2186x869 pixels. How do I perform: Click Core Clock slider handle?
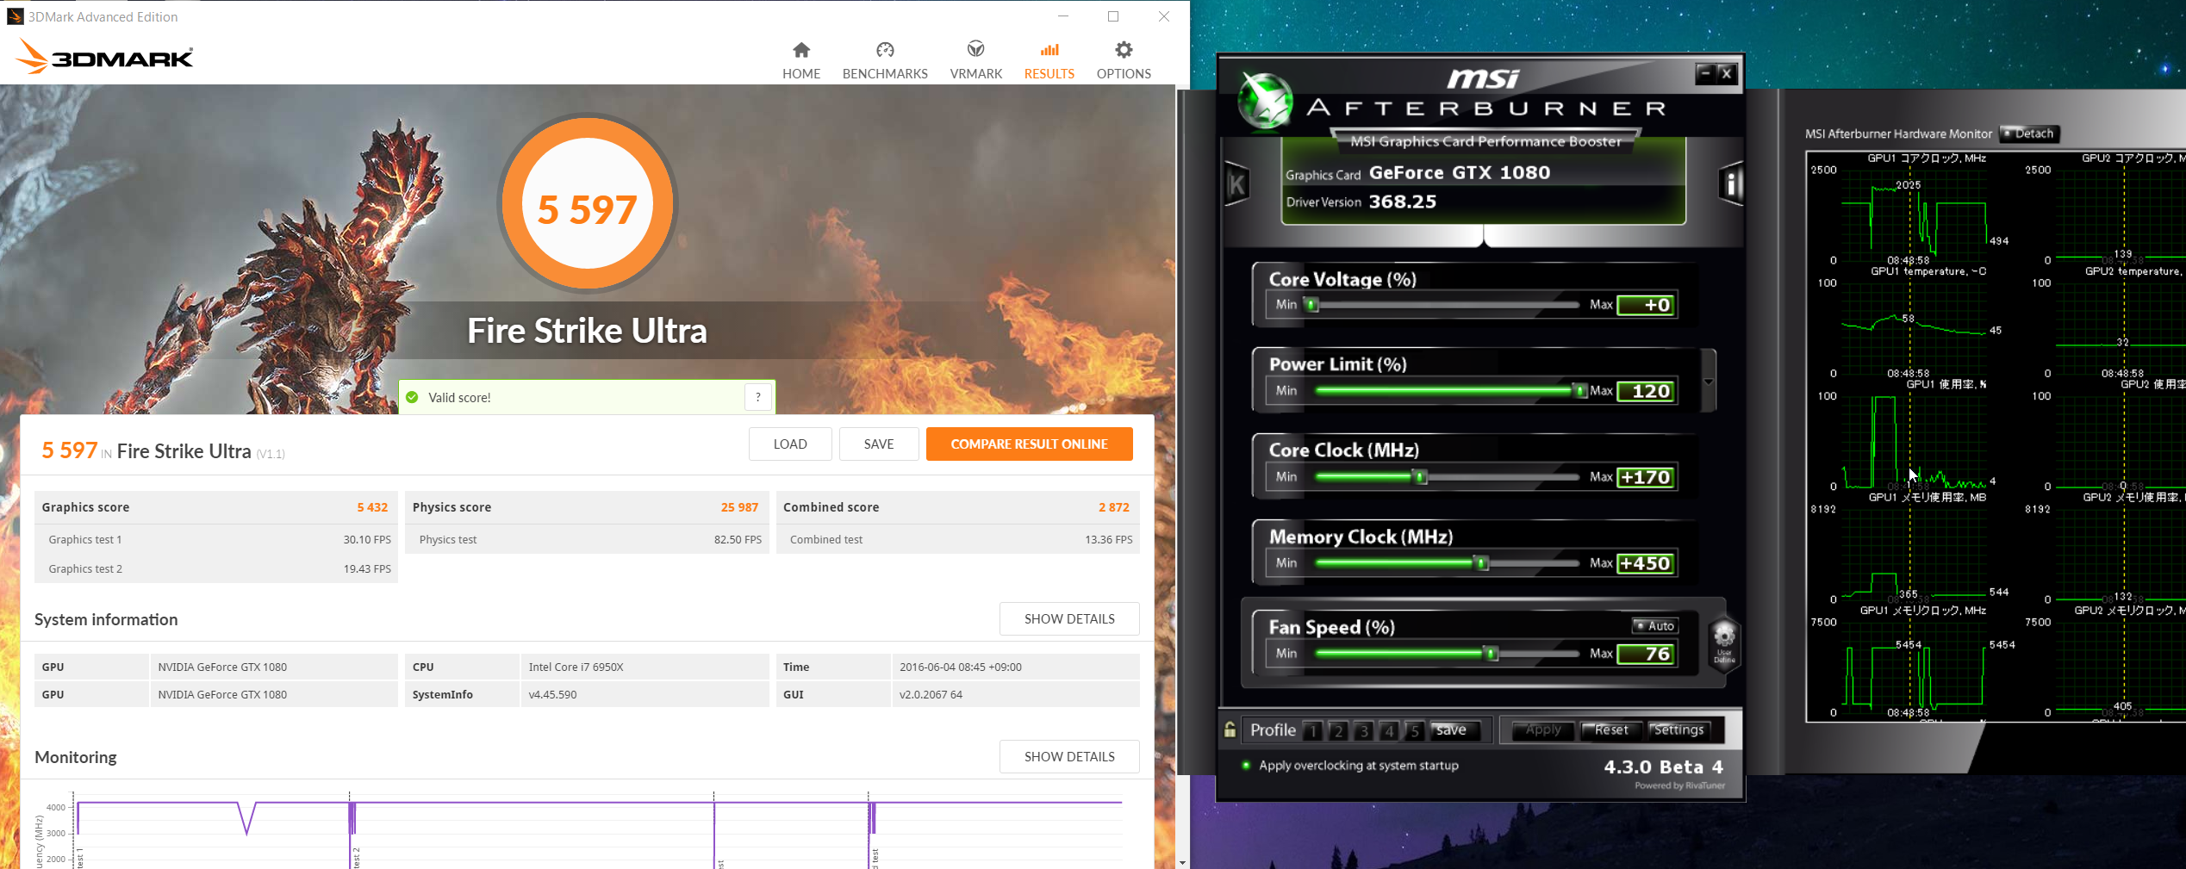(x=1420, y=477)
